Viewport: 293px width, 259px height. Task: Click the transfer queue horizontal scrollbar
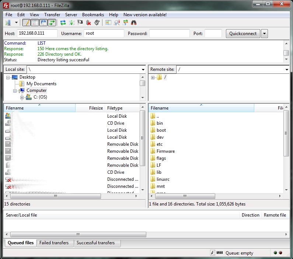coord(78,234)
